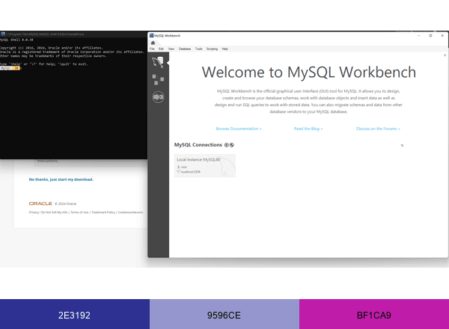
Task: Open the Scripting menu in Workbench
Action: (212, 49)
